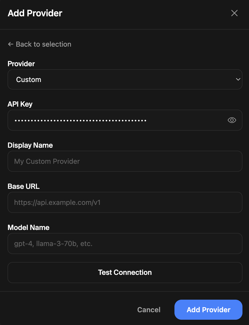This screenshot has width=249, height=325.
Task: Click the chevron on the Provider selector
Action: pyautogui.click(x=238, y=79)
